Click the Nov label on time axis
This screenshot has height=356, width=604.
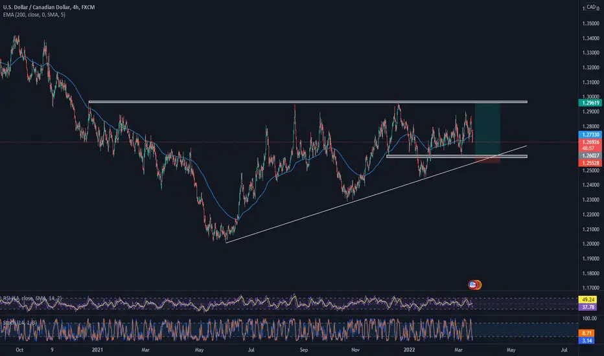[x=355, y=350]
